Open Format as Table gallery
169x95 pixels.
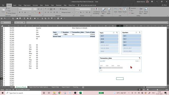104,11
